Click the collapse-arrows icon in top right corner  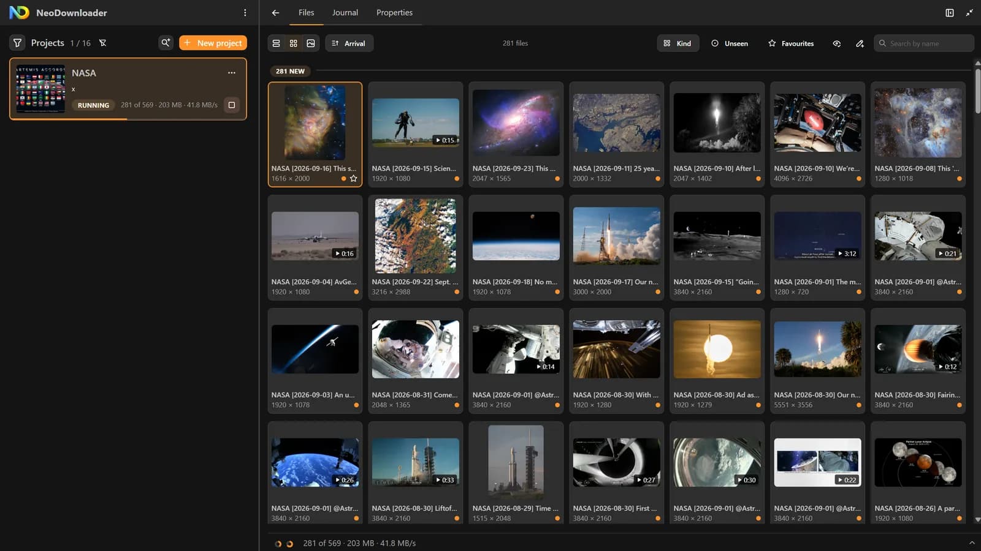click(x=969, y=12)
